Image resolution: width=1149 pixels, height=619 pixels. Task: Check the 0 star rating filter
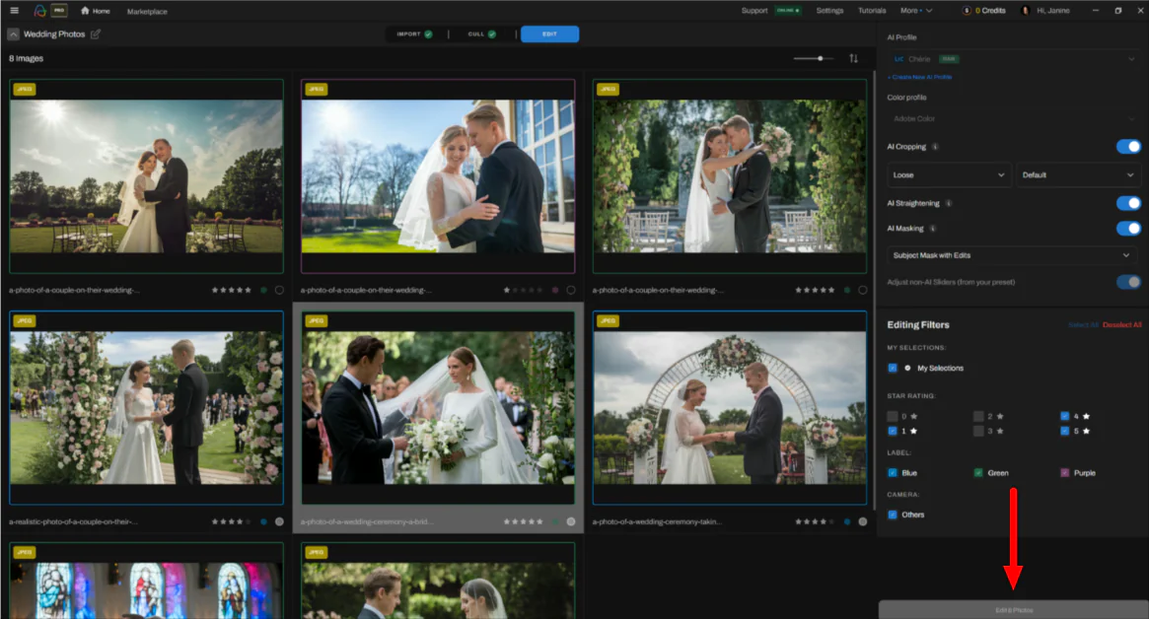893,416
